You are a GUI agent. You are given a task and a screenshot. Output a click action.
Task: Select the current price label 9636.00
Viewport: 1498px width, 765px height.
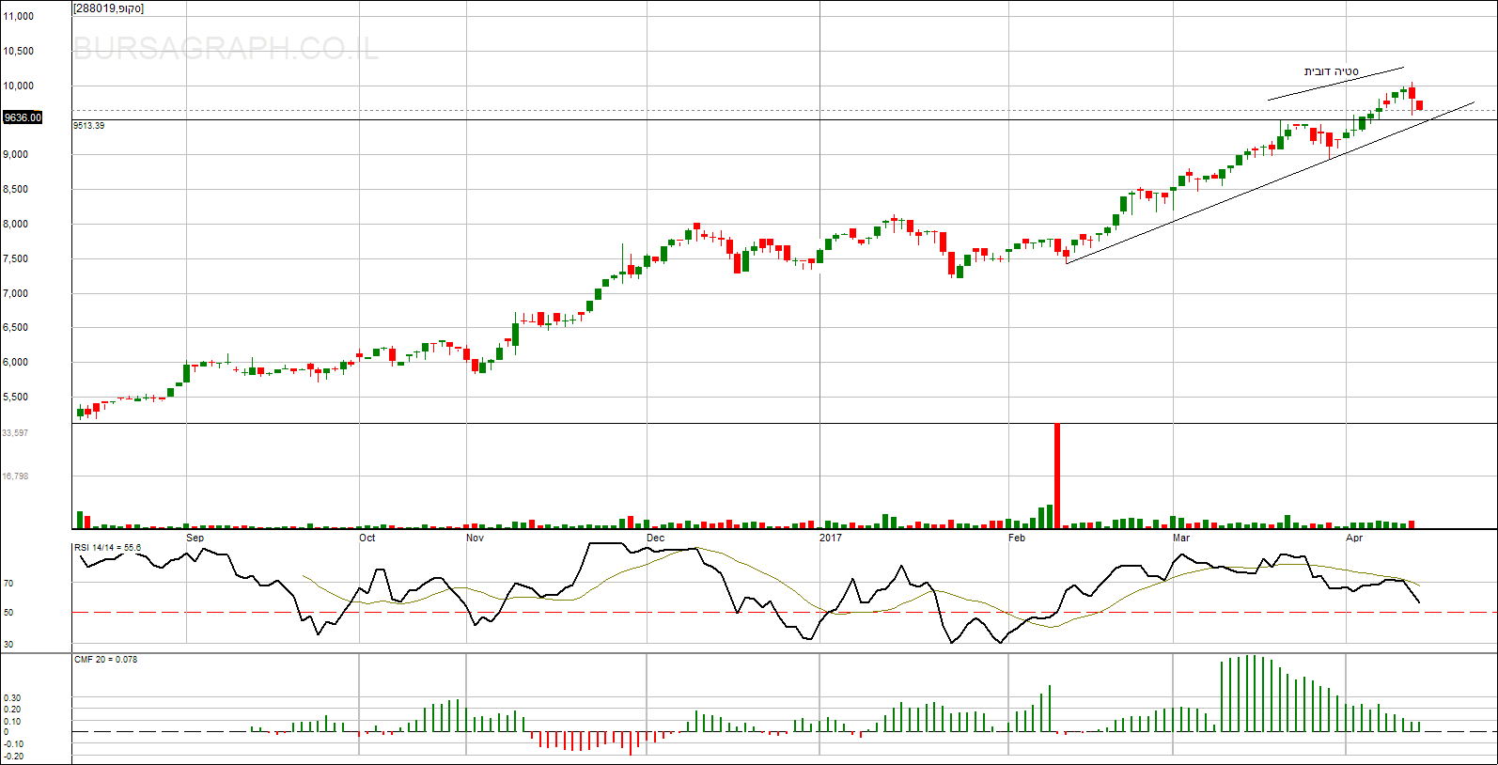pyautogui.click(x=23, y=117)
